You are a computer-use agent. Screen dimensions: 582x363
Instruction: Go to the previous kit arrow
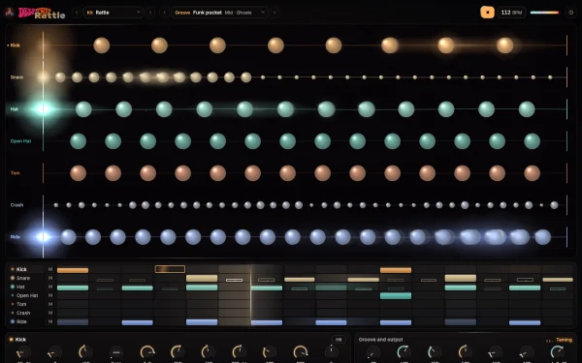click(77, 13)
